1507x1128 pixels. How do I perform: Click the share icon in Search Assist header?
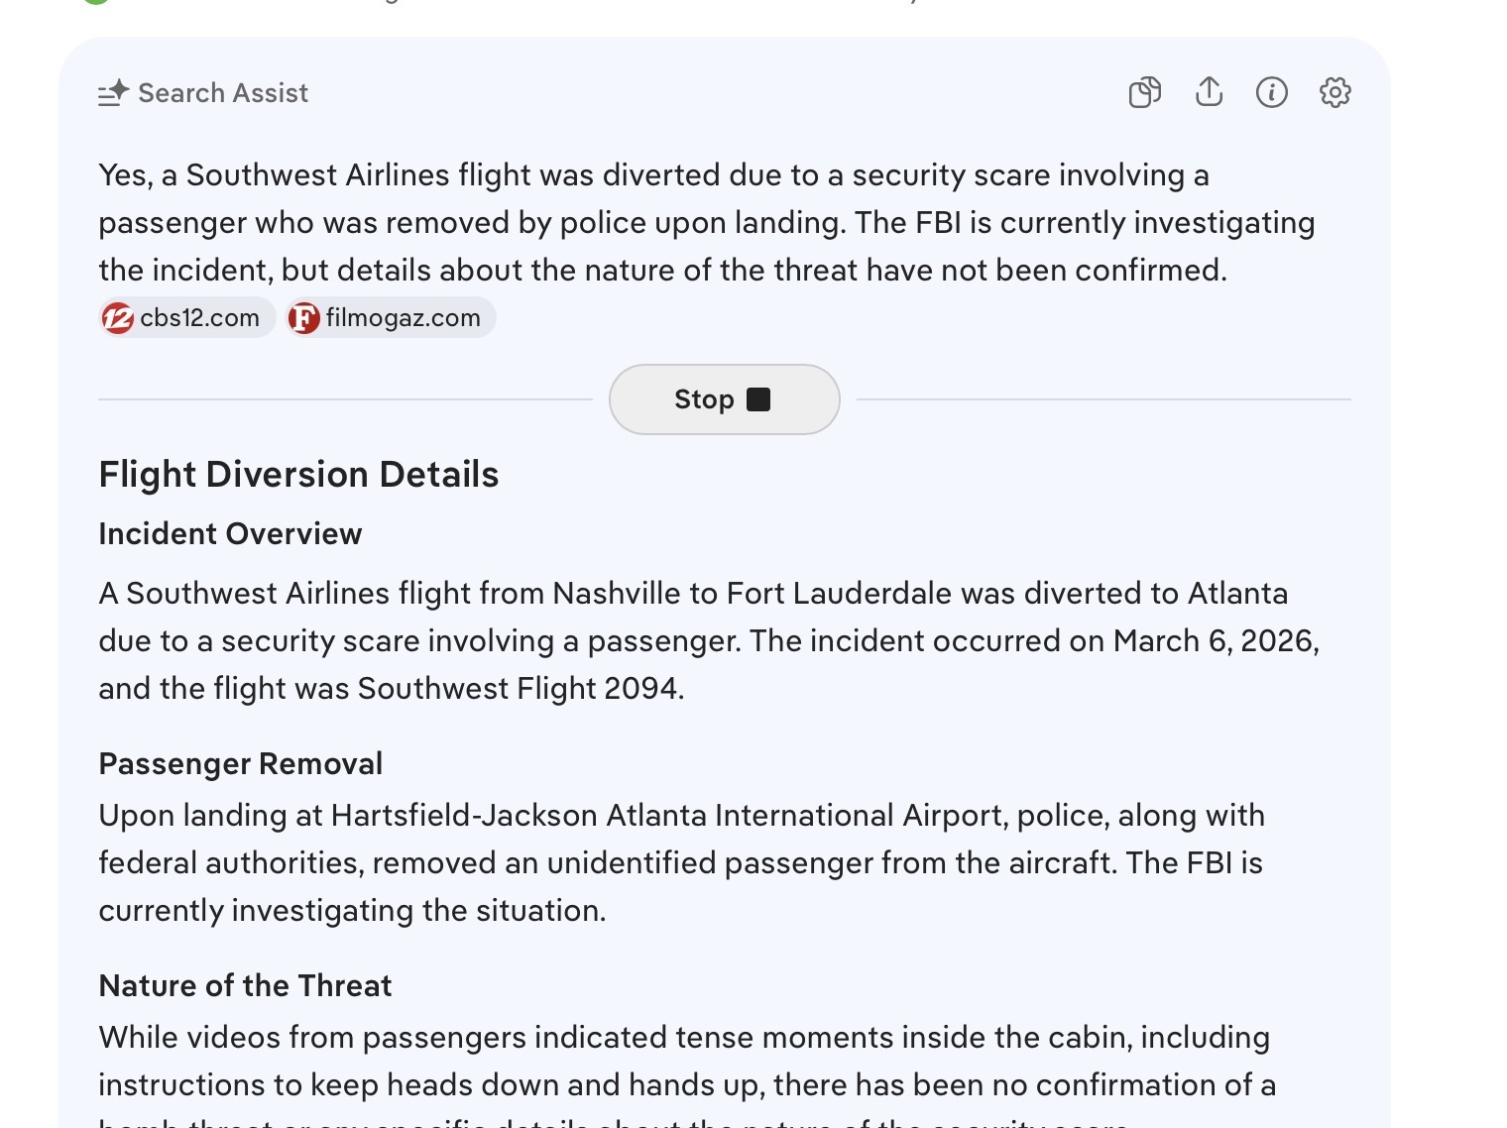tap(1209, 92)
